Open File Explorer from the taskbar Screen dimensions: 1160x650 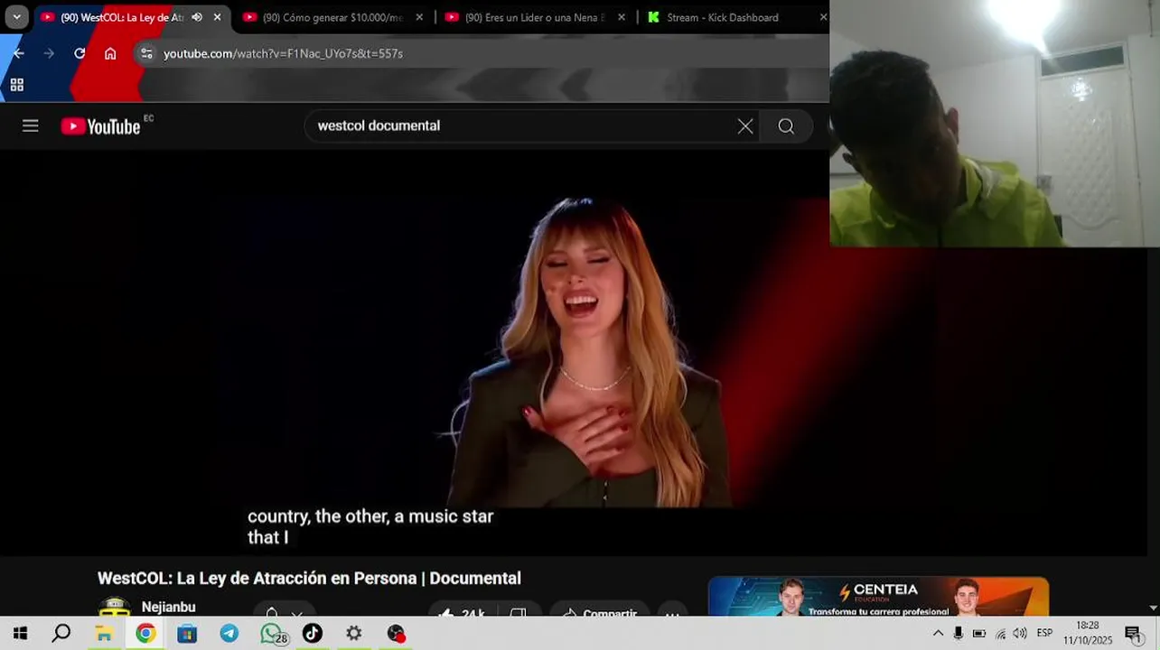104,634
